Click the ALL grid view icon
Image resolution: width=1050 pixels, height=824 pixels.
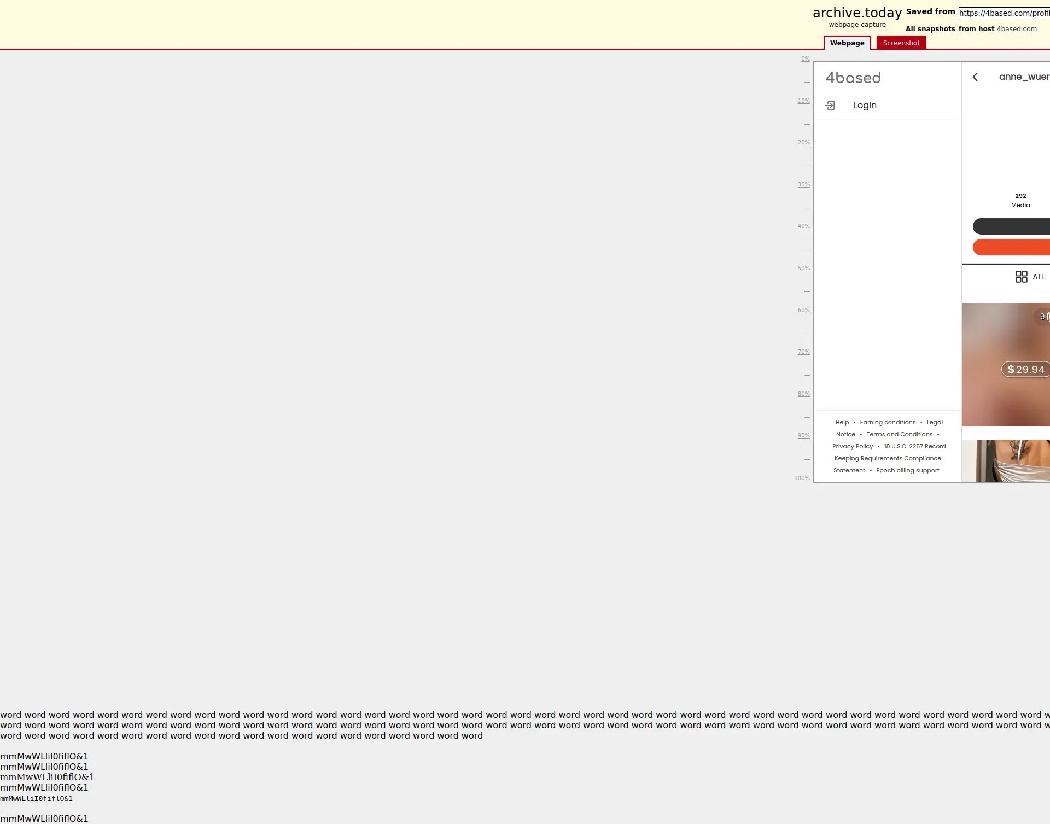click(x=1021, y=277)
